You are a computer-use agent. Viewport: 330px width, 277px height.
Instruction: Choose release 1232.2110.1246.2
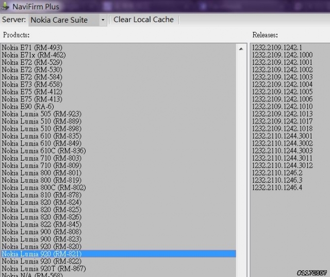[277, 173]
